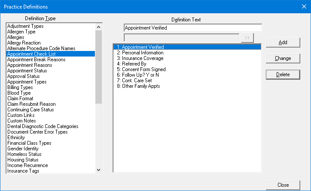Click the >> transfer button
Viewport: 311px width, 191px height.
[247, 38]
